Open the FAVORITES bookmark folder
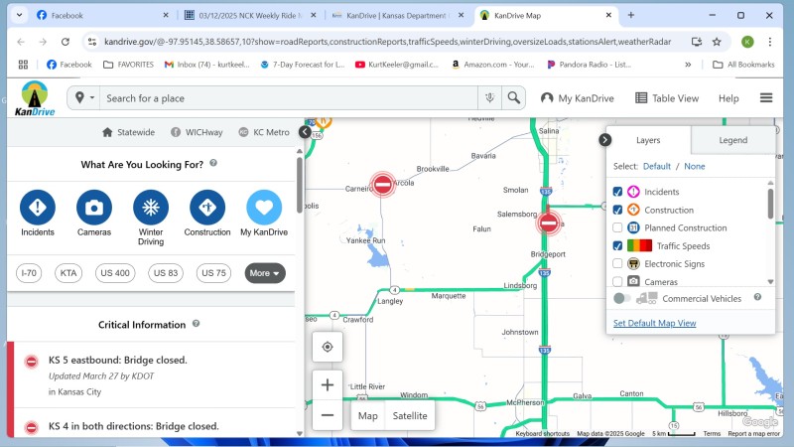 128,65
